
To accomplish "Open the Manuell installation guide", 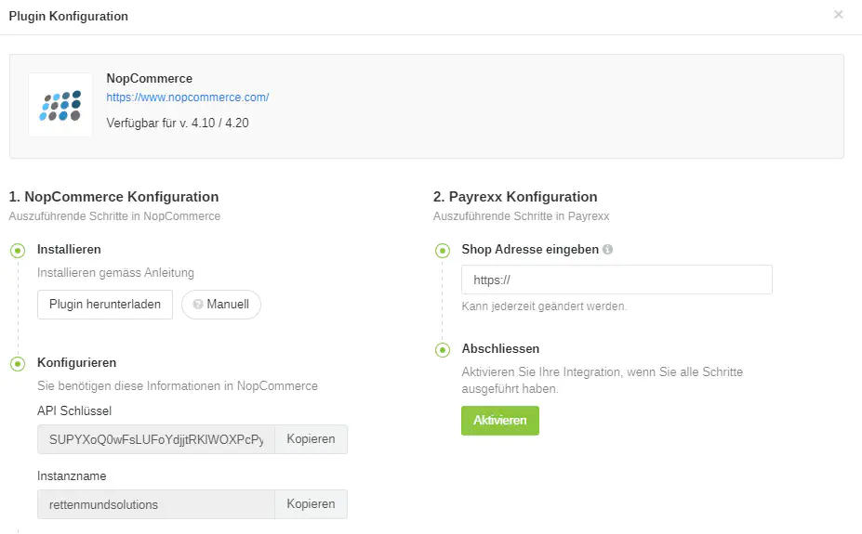I will [x=221, y=305].
